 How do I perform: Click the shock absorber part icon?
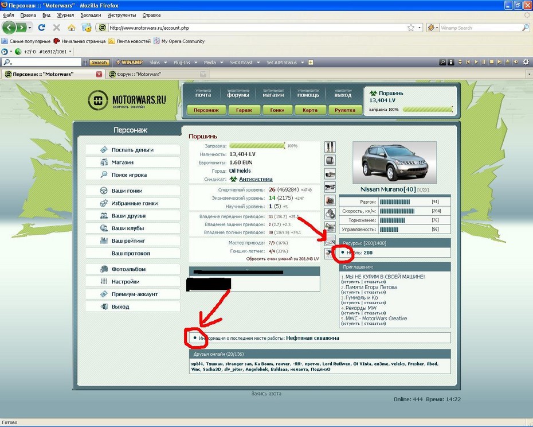(330, 147)
